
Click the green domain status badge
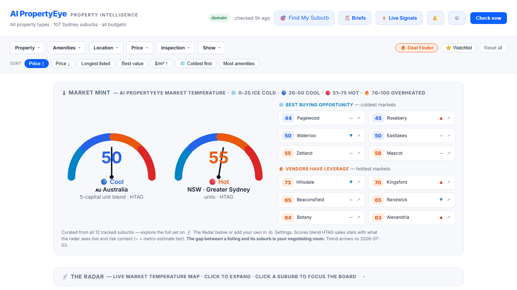click(x=219, y=18)
